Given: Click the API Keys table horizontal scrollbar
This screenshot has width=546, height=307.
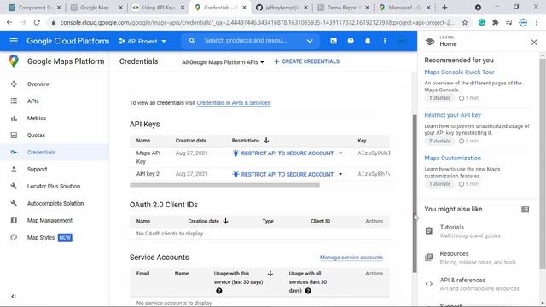Looking at the screenshot, I should (x=224, y=185).
